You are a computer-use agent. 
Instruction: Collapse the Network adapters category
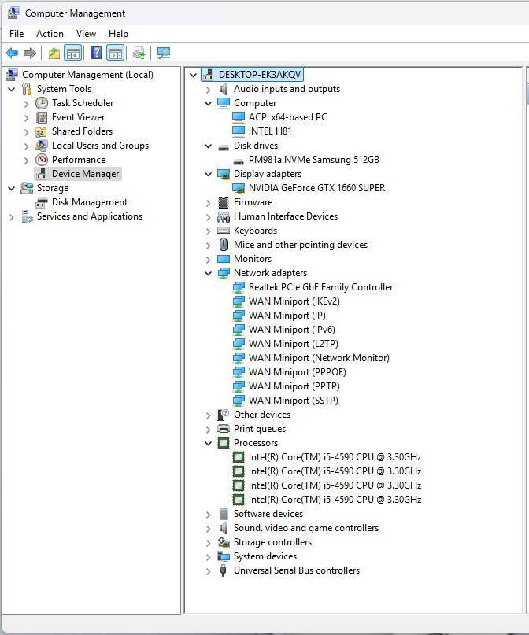[x=209, y=273]
